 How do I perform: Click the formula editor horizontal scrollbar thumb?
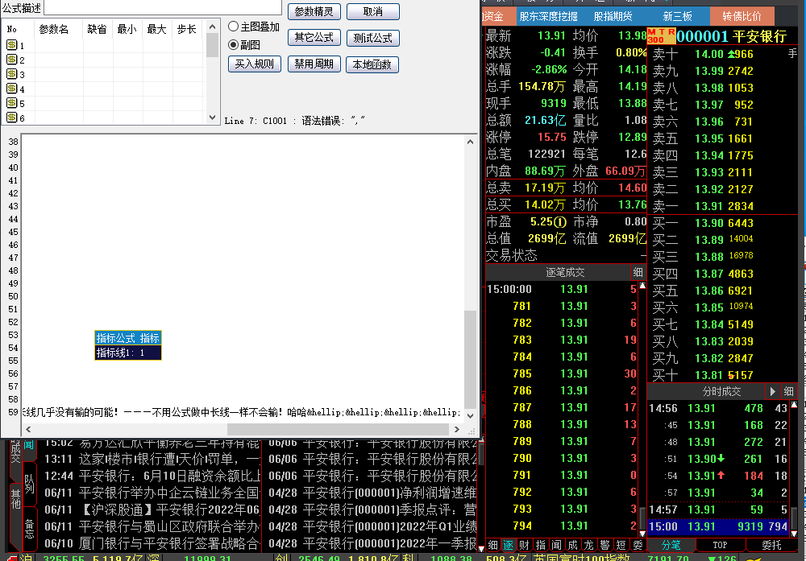[338, 429]
